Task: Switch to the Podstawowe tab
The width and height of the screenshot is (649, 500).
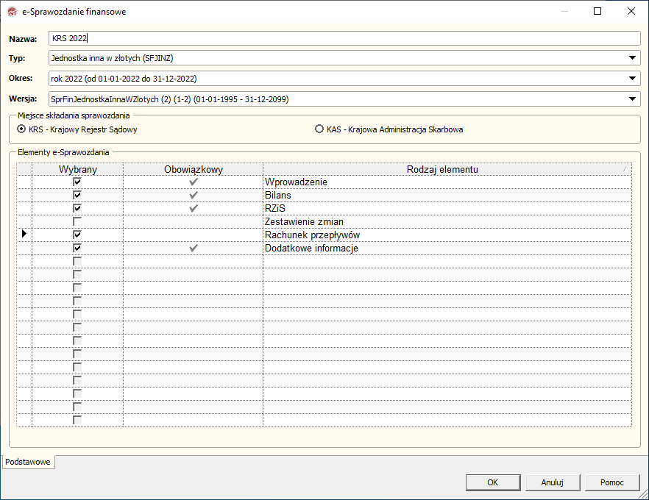Action: pos(28,462)
